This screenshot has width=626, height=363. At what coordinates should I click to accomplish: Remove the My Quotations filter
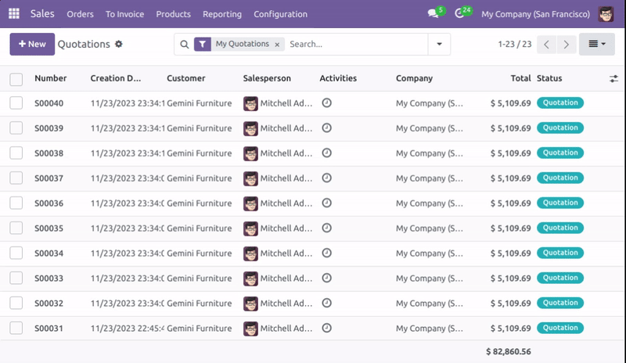[x=277, y=45]
